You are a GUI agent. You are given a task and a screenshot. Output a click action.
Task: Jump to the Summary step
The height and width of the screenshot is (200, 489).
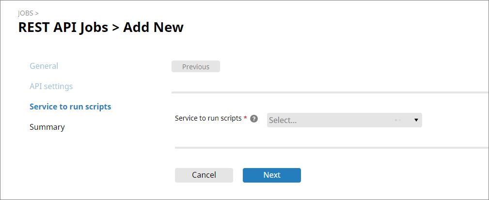pos(47,127)
